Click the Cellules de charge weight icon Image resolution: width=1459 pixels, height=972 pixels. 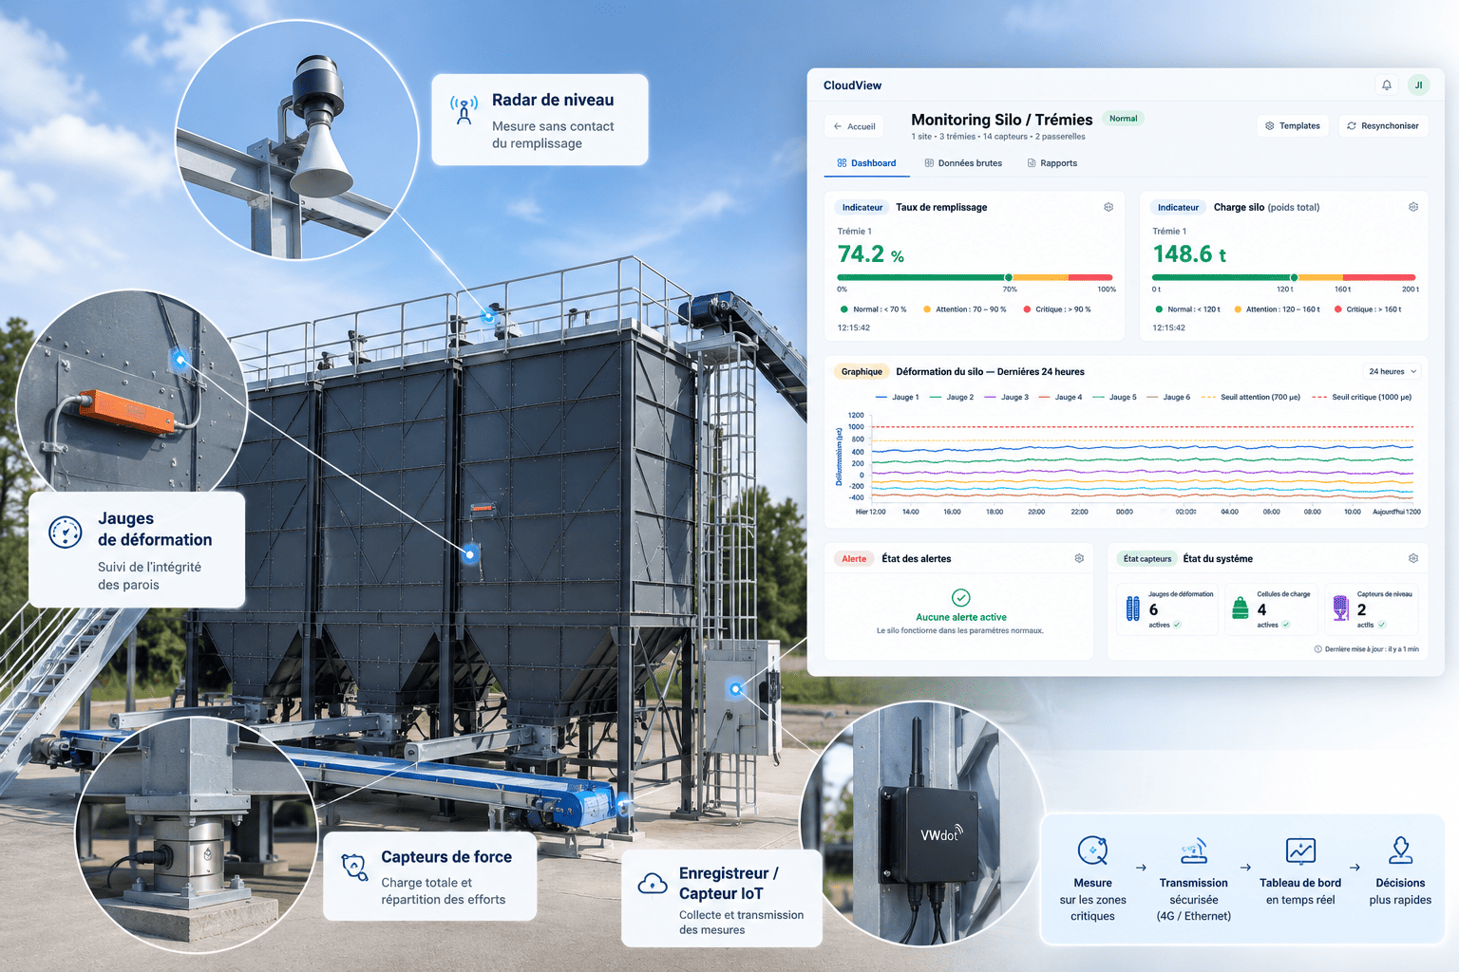1240,608
